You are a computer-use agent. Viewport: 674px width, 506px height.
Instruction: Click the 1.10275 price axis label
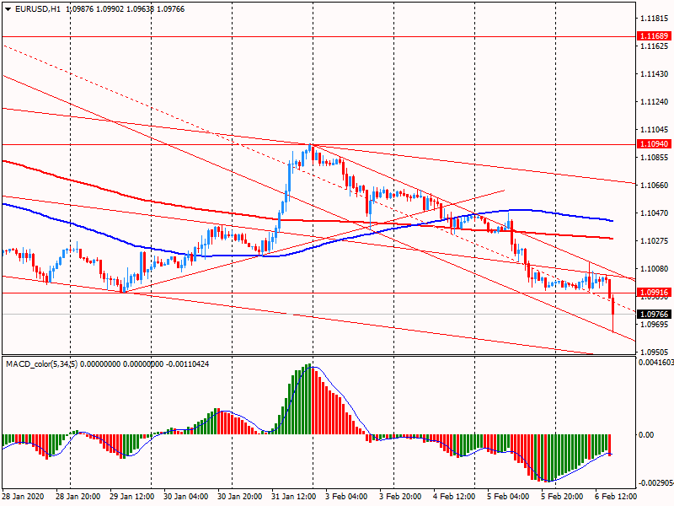coord(655,241)
